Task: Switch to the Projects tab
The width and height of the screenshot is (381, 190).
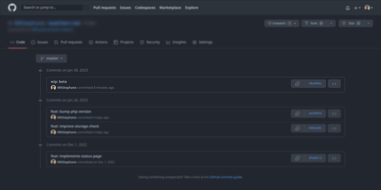Action: (x=124, y=42)
